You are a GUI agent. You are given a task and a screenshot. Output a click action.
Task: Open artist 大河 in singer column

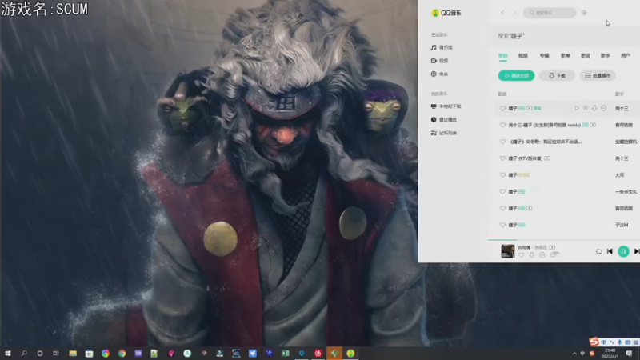pos(619,174)
